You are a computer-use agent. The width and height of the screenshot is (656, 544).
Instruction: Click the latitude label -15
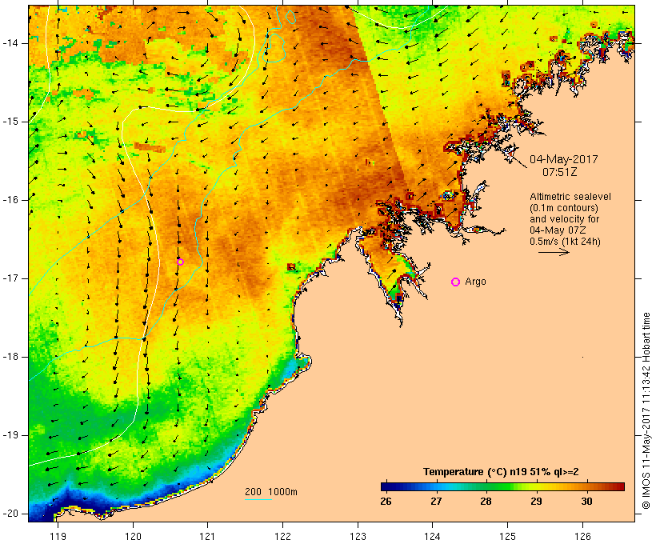click(10, 122)
